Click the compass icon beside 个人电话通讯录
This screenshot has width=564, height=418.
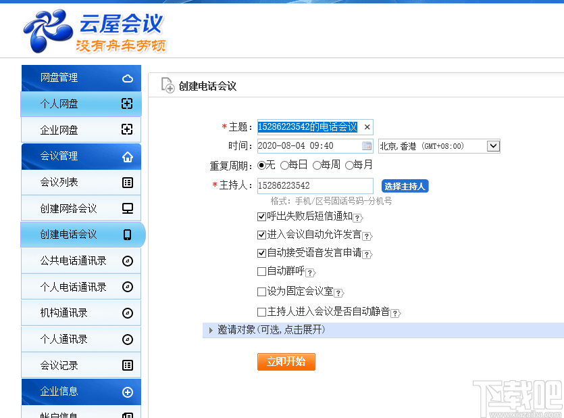[x=128, y=287]
